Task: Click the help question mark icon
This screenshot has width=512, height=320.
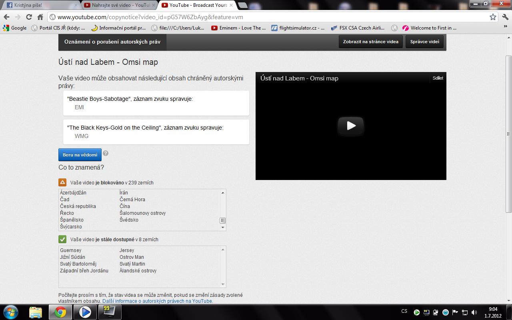Action: click(x=106, y=153)
